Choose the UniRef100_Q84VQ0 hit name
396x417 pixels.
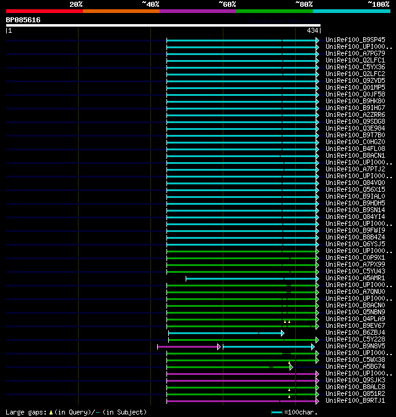[355, 183]
